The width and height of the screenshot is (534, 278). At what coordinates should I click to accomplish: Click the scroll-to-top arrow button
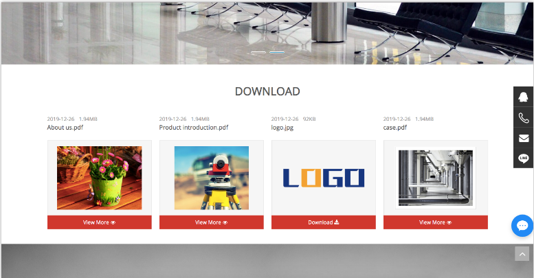pyautogui.click(x=522, y=254)
